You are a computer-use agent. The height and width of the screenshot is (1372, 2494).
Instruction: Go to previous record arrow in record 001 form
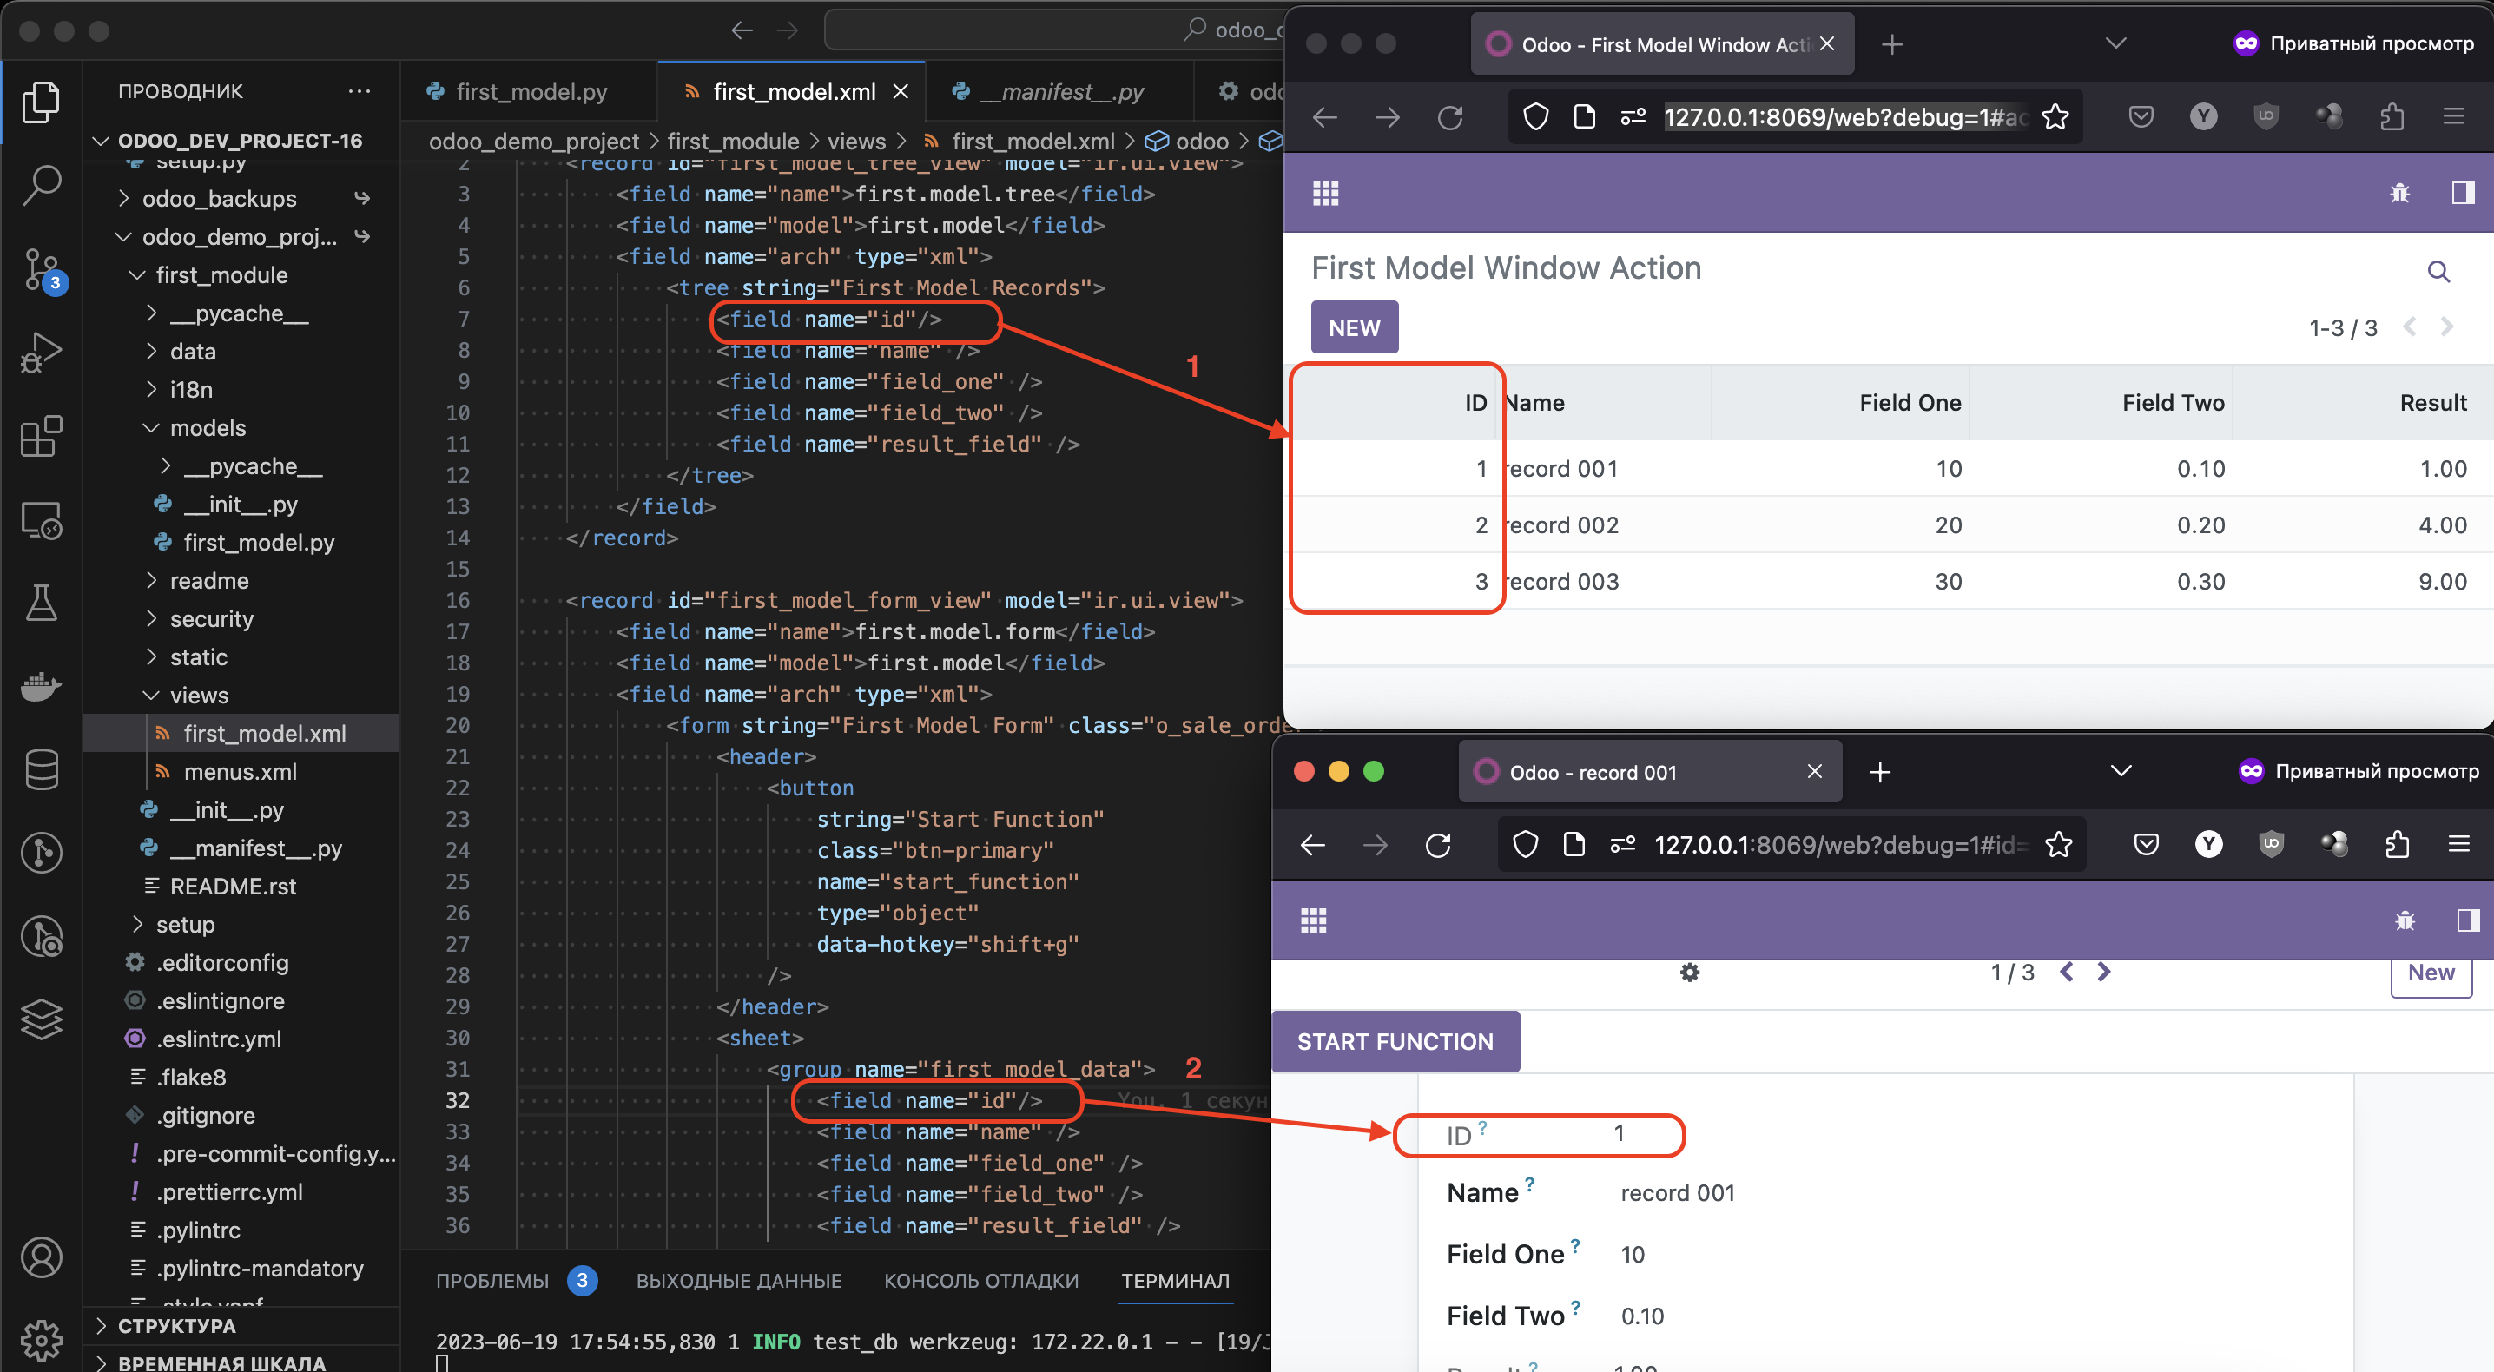coord(2066,972)
